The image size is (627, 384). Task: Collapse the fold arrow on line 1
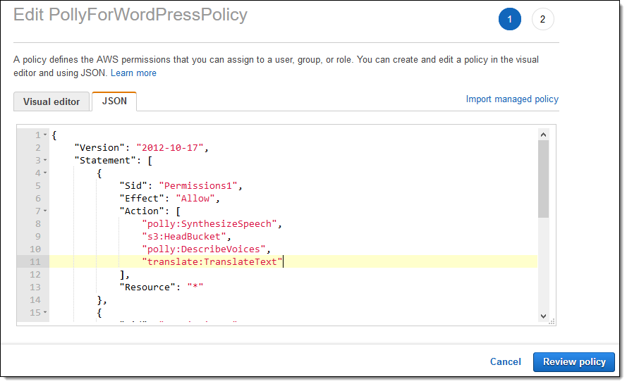point(45,135)
